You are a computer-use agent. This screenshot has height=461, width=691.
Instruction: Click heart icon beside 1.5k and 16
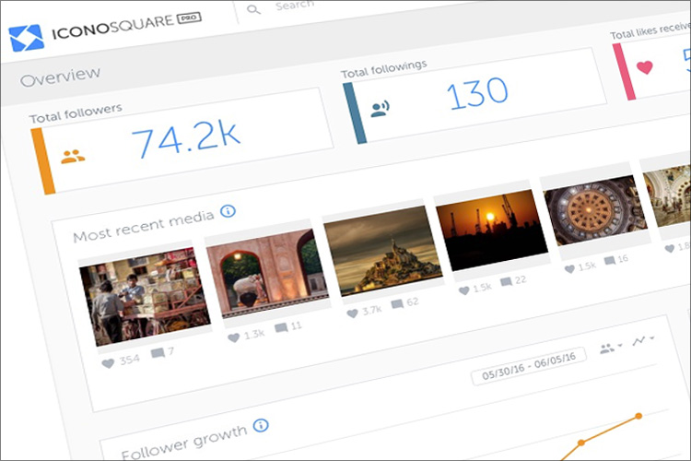[569, 268]
